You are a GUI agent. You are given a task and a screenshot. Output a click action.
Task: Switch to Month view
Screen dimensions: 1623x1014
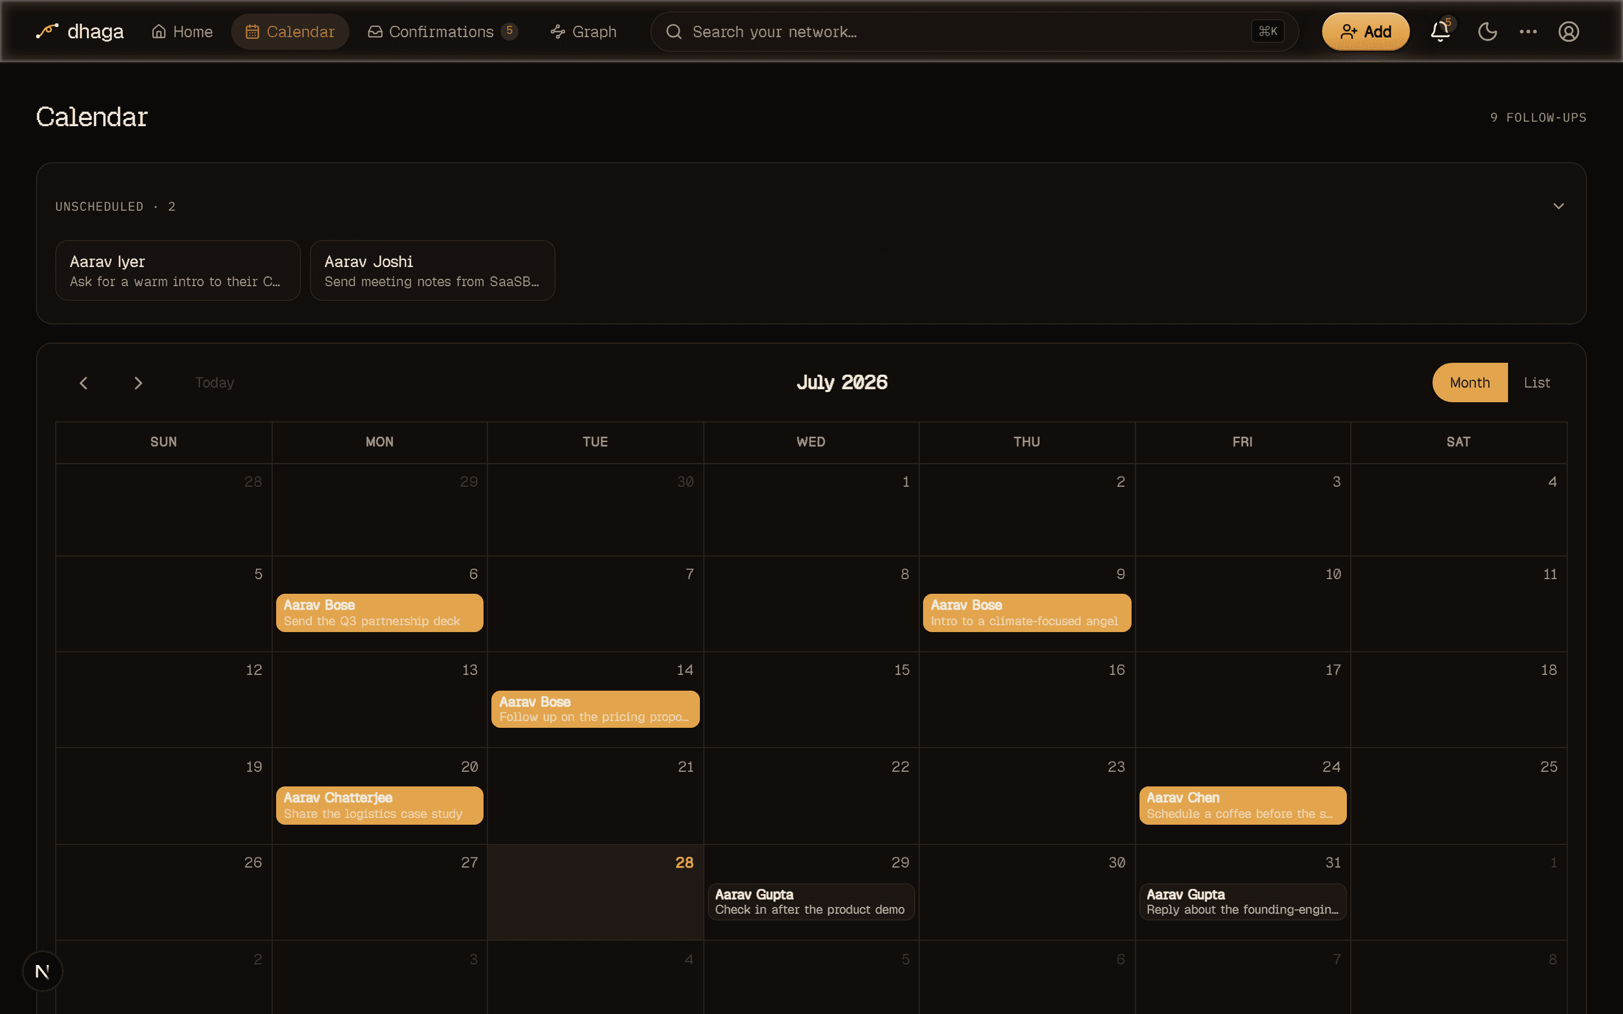tap(1469, 383)
